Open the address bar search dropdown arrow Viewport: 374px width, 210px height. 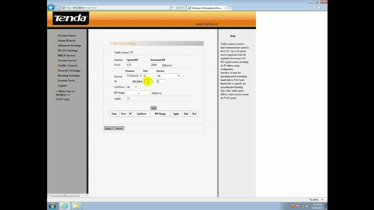[x=174, y=8]
